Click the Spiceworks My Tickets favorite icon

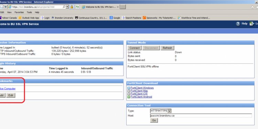point(144,18)
